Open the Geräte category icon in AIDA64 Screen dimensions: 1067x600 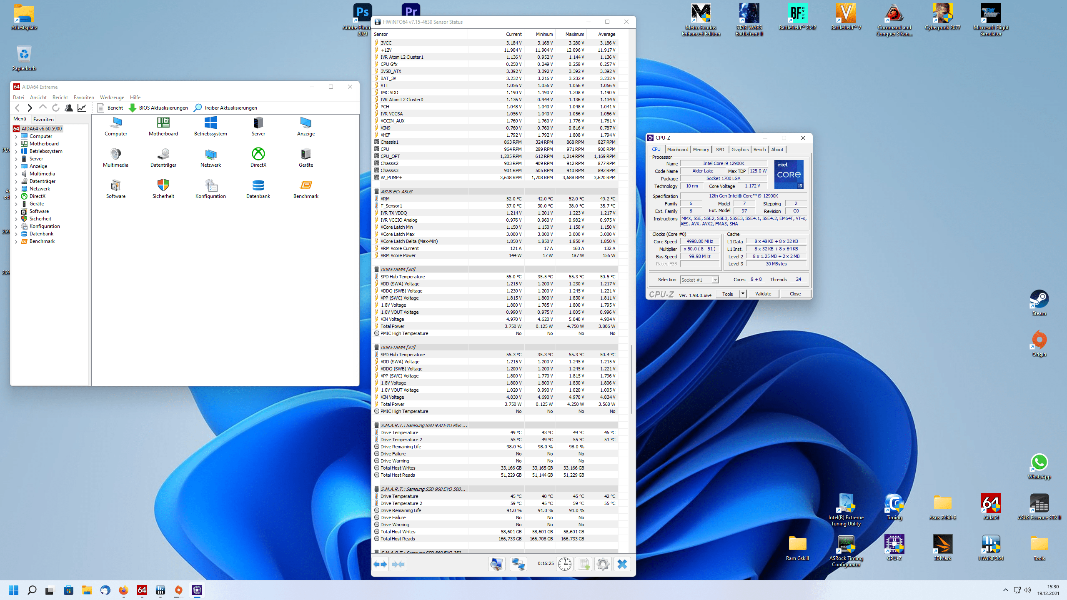coord(306,157)
